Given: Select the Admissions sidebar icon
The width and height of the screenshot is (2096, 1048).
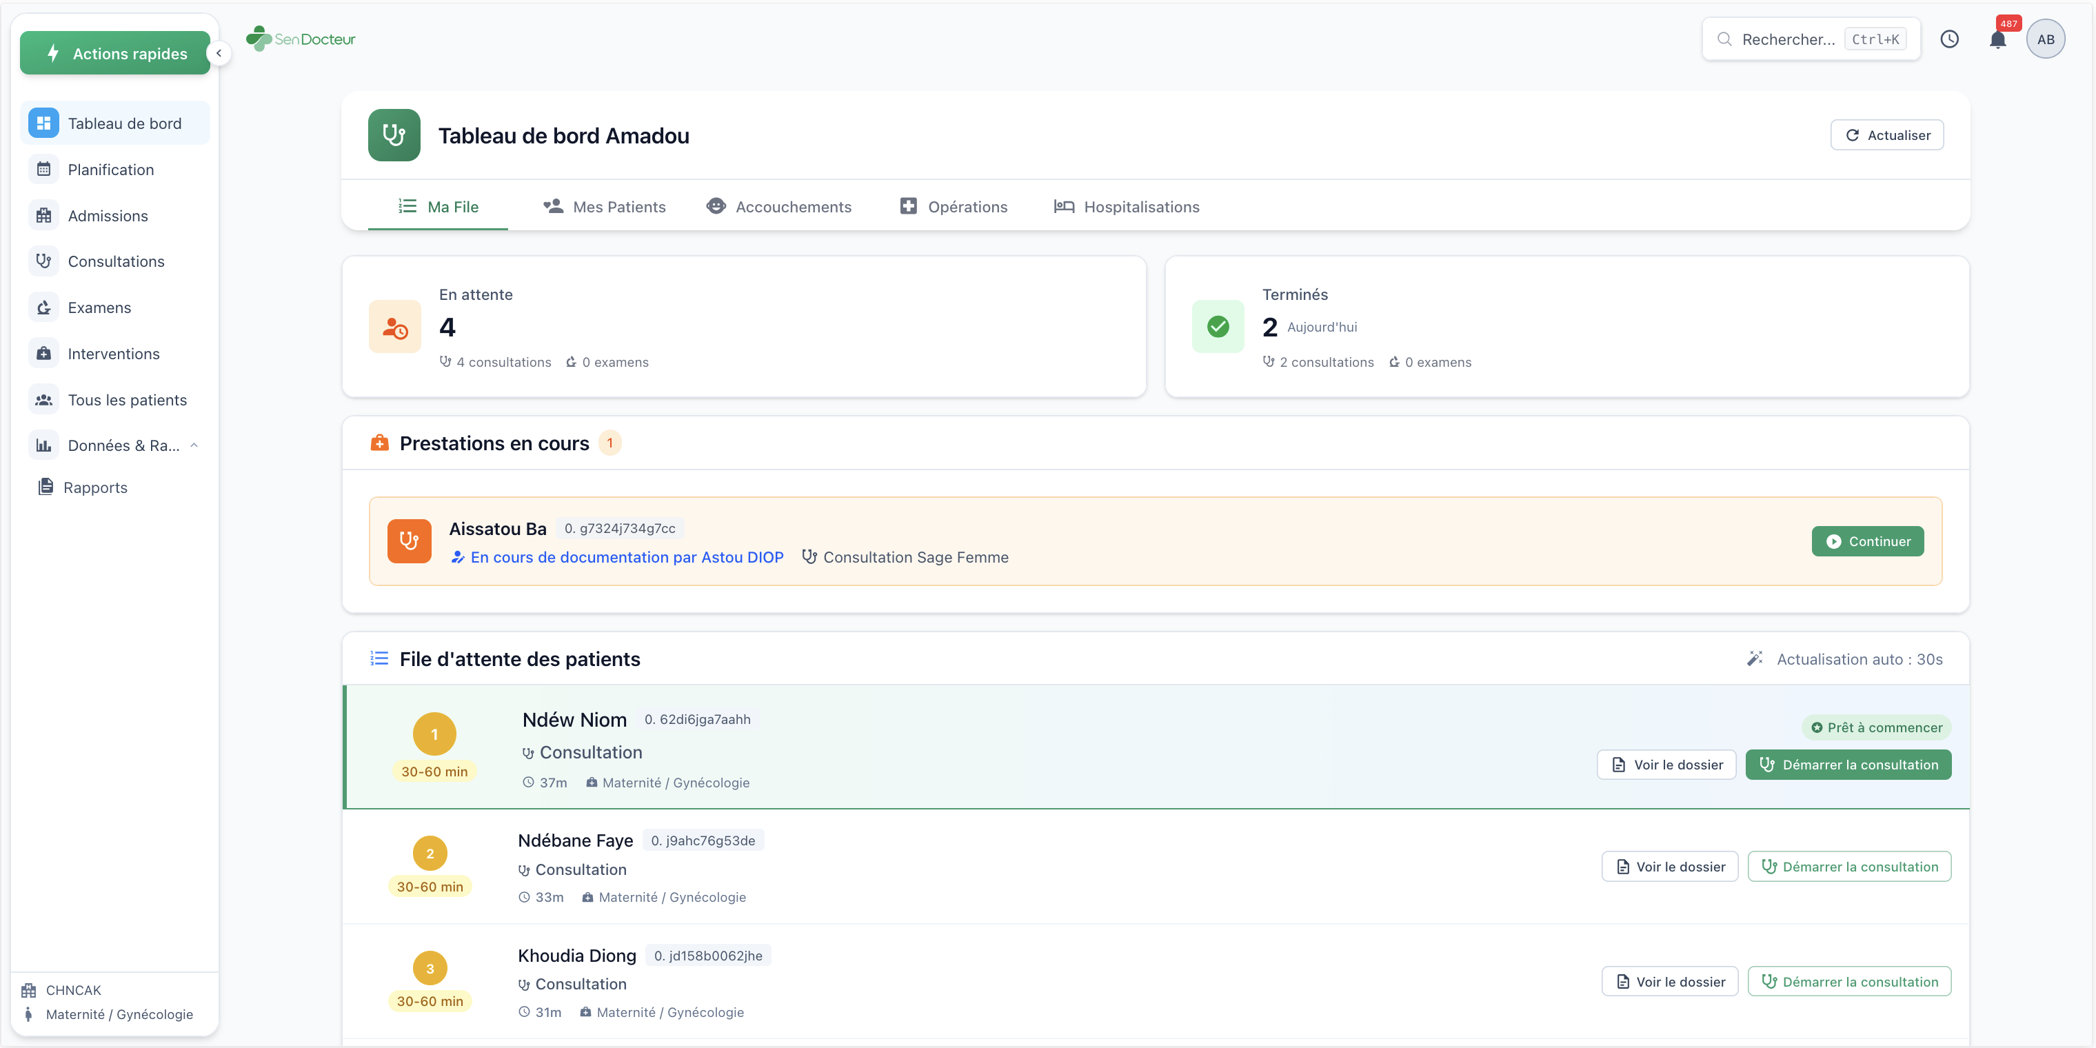Looking at the screenshot, I should click(x=45, y=215).
